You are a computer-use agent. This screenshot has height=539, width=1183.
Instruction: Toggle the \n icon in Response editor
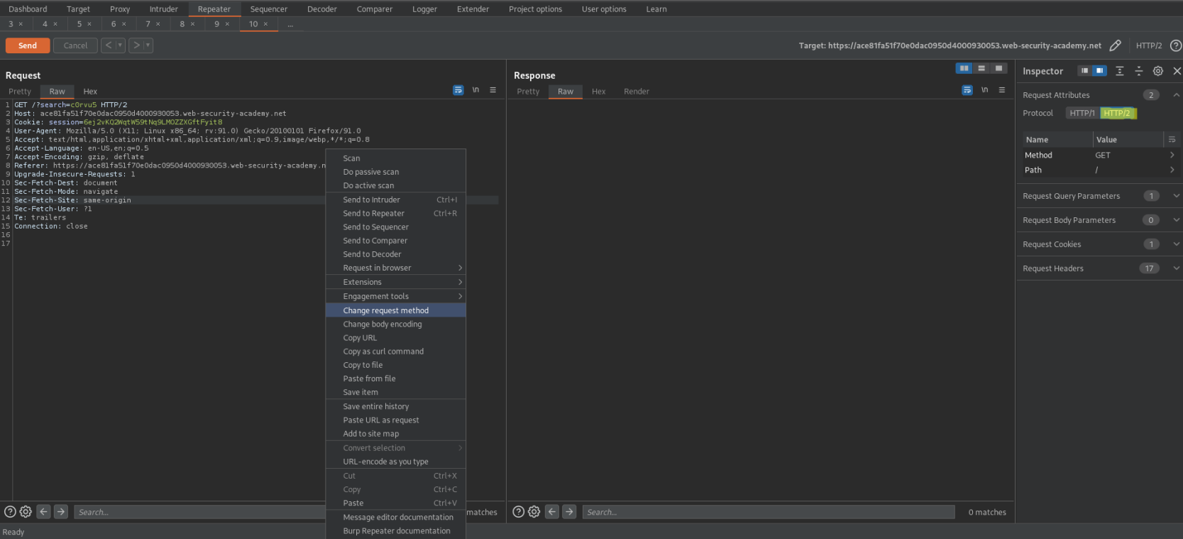984,90
